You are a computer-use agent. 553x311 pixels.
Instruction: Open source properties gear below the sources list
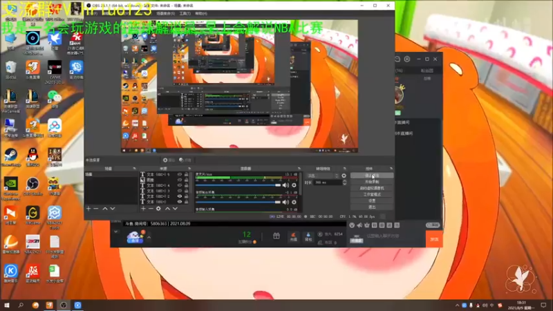point(158,209)
